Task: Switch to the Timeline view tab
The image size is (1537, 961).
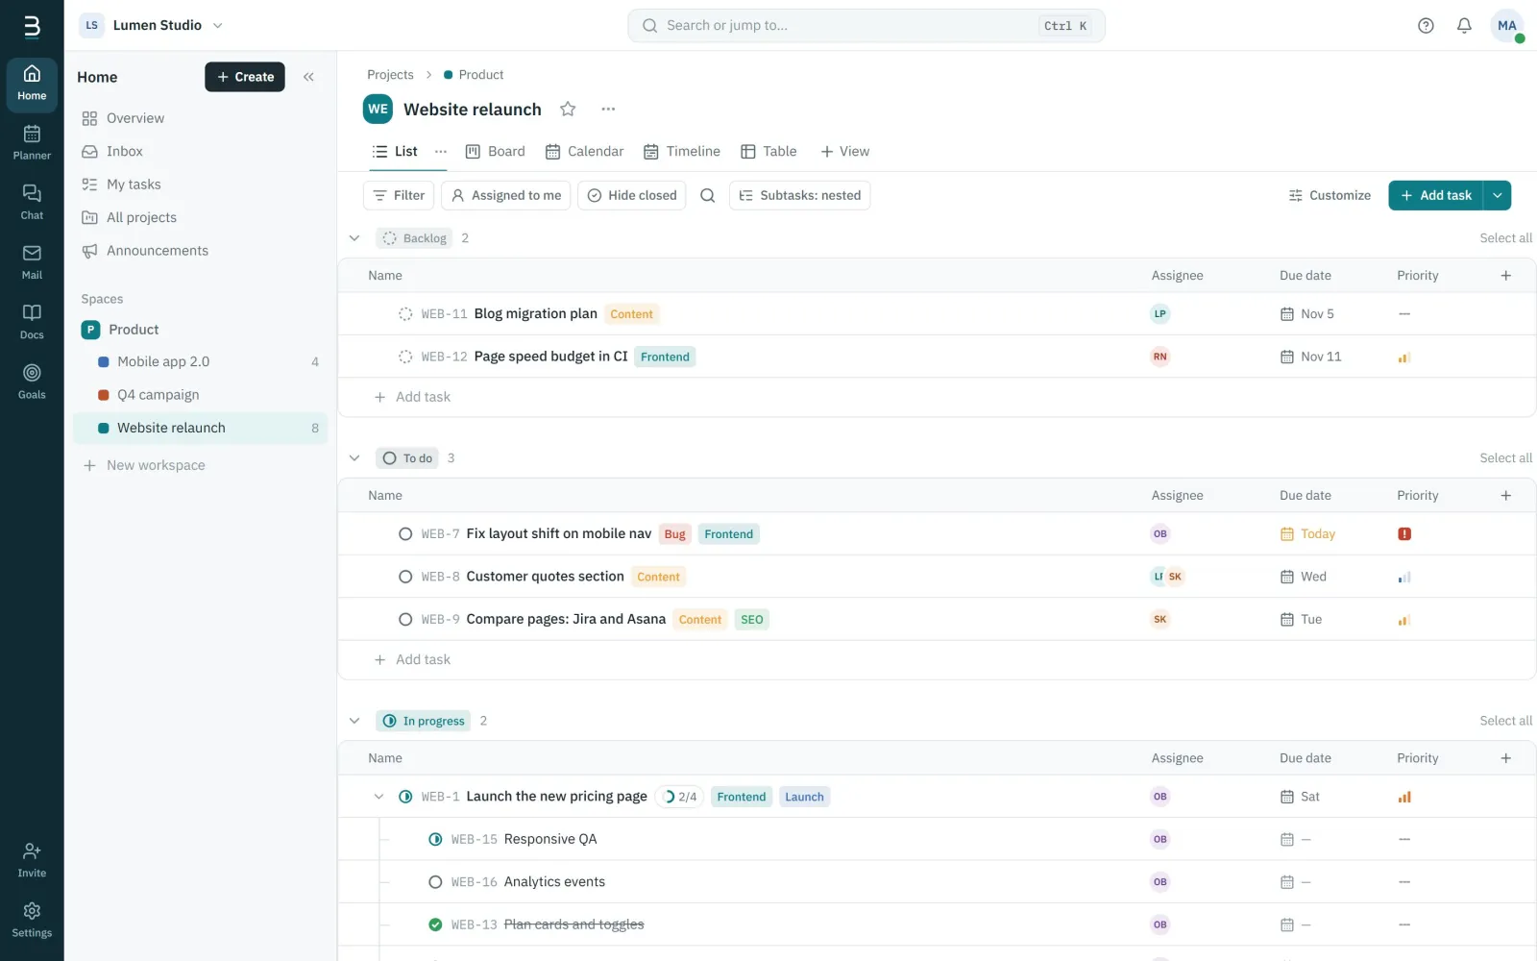Action: tap(682, 152)
